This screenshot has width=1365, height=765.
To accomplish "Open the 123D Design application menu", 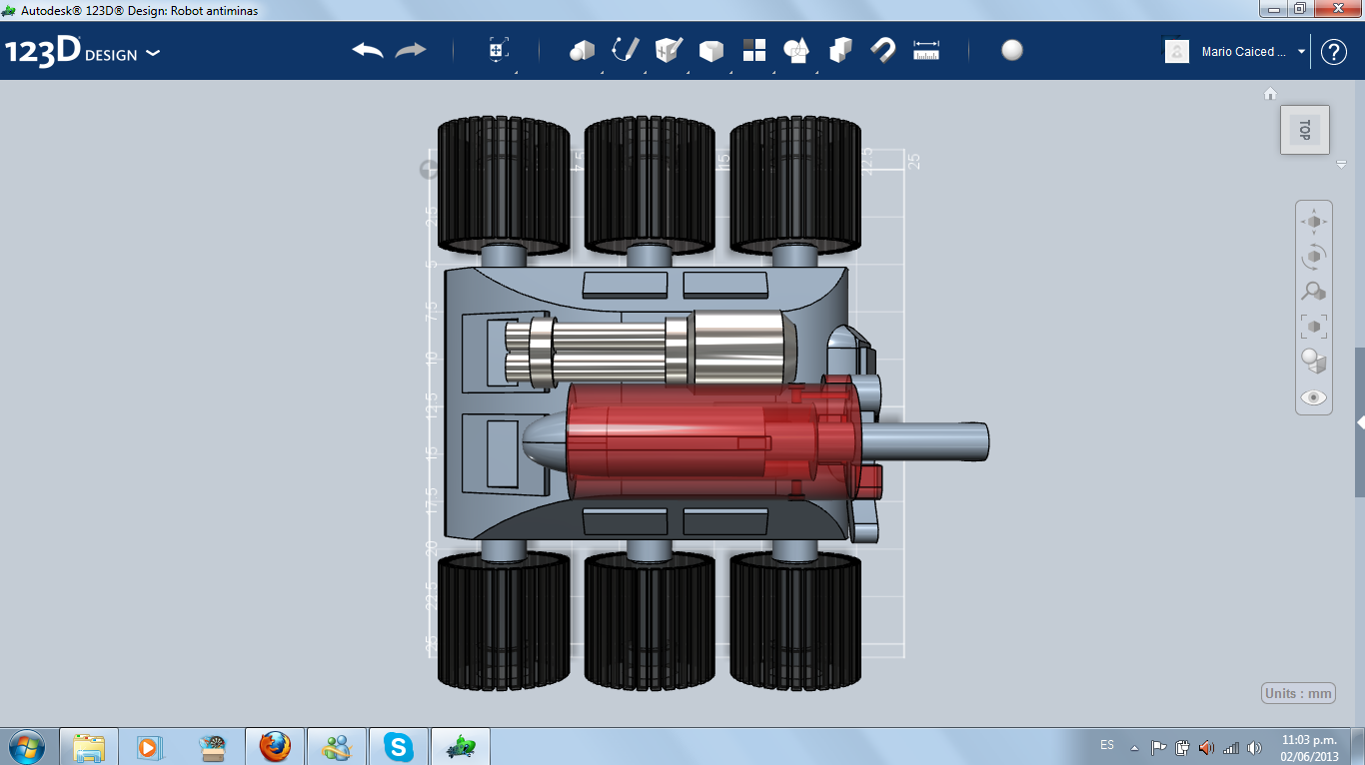I will coord(83,52).
